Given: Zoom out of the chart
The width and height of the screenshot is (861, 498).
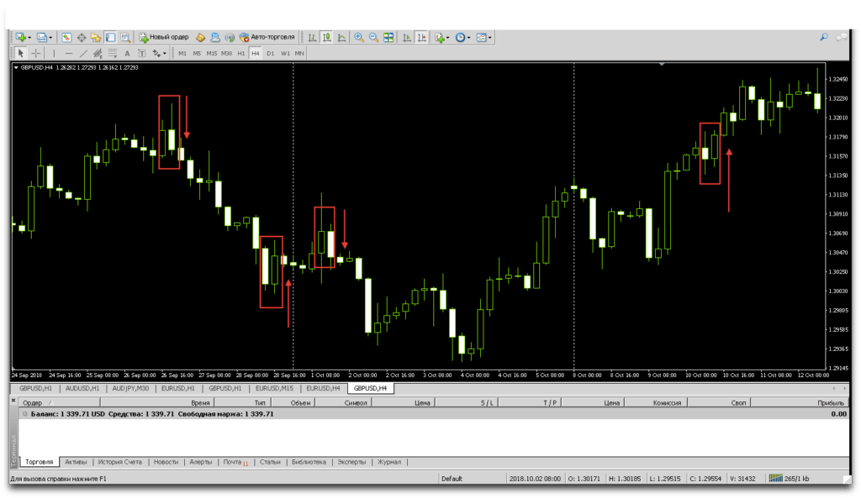Looking at the screenshot, I should [373, 38].
